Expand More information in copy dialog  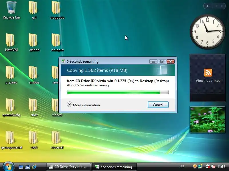[83, 105]
